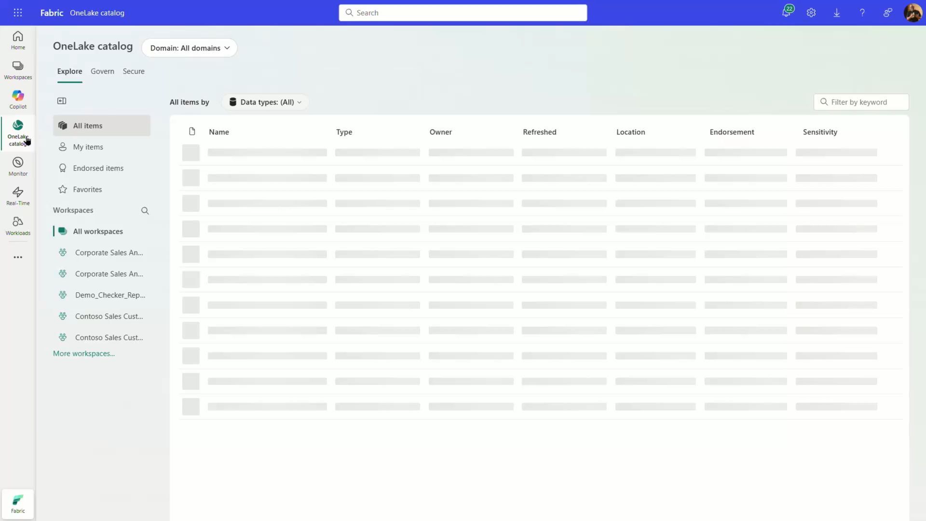The image size is (926, 521).
Task: Click the Filter by keyword field
Action: click(866, 102)
